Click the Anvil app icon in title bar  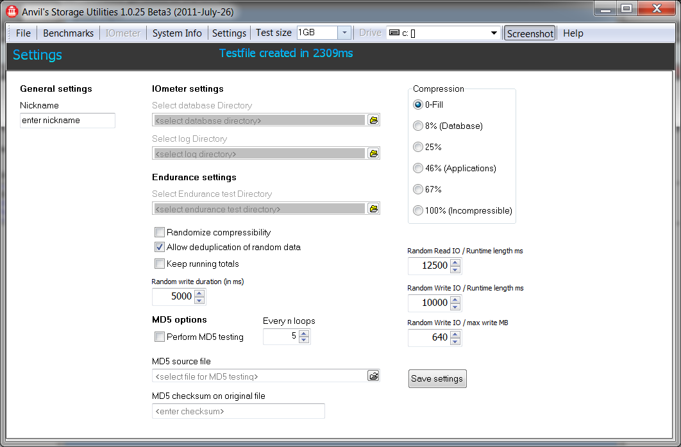coord(12,12)
